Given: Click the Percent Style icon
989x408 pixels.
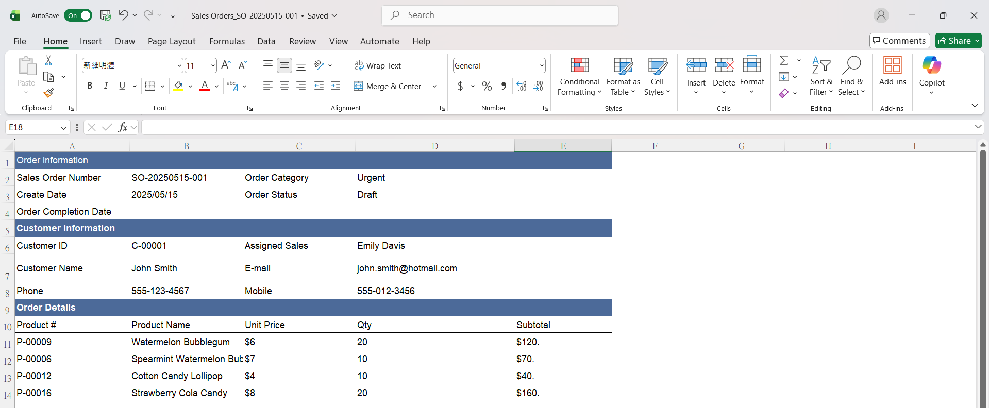Looking at the screenshot, I should [x=487, y=86].
